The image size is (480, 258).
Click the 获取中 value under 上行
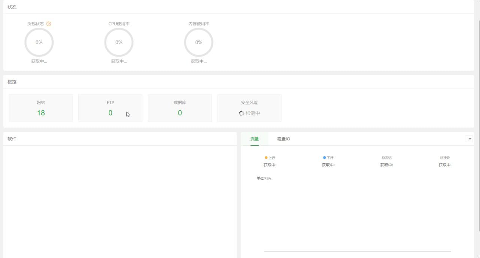click(x=270, y=165)
